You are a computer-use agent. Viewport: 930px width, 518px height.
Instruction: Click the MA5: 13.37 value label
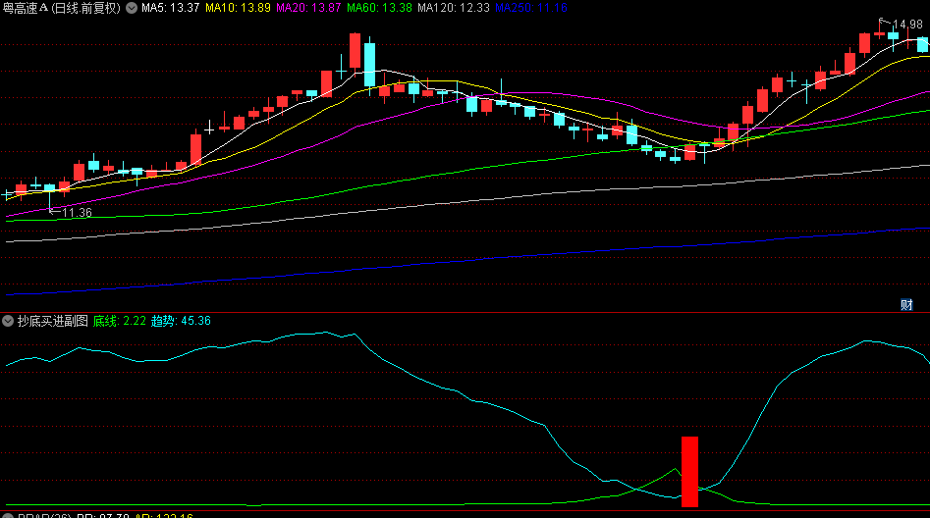[170, 8]
